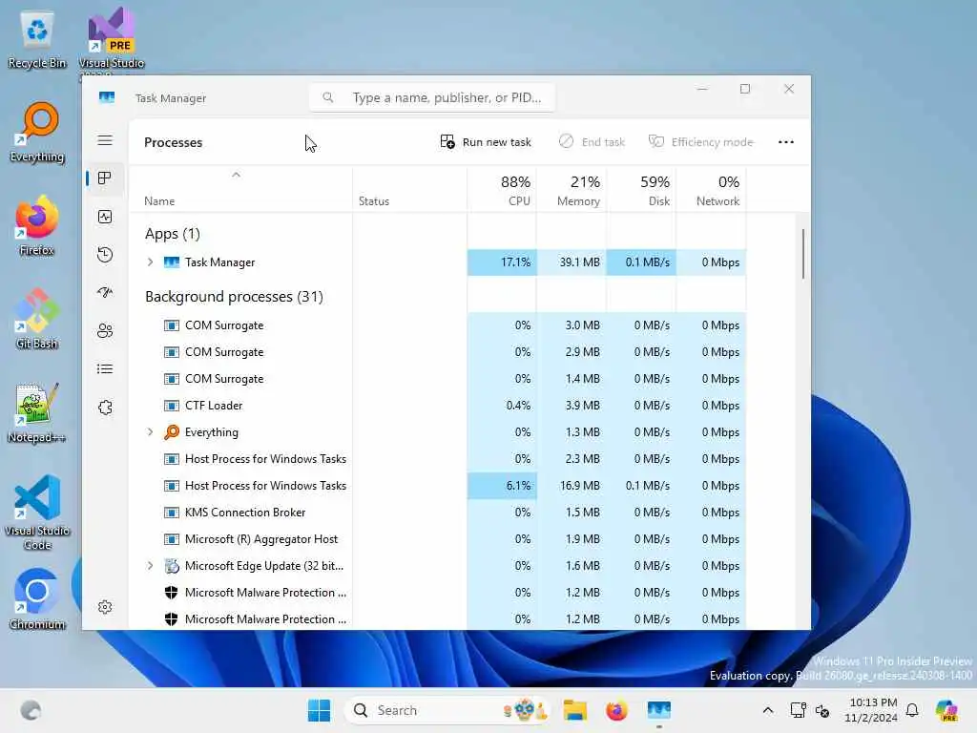977x733 pixels.
Task: Focus the Task Manager search input field
Action: 432,97
